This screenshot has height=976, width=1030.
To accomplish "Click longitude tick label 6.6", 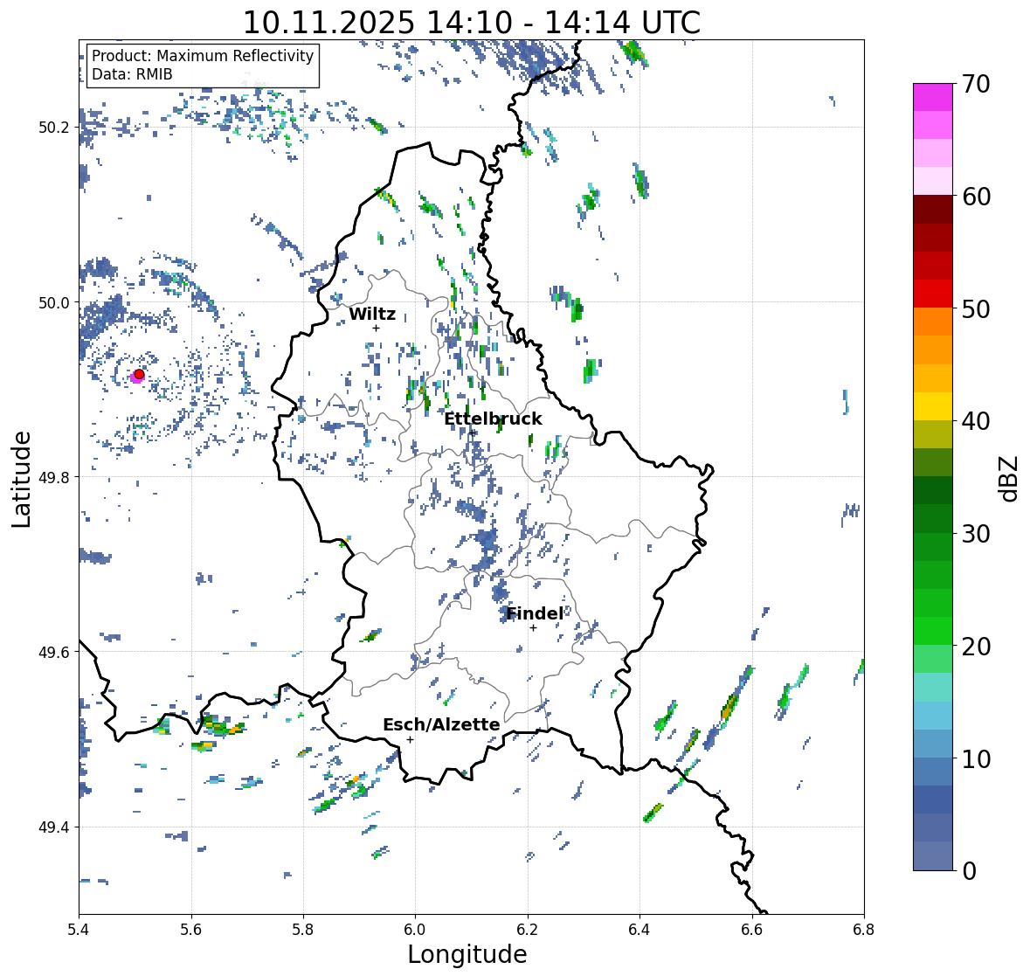I will 752,929.
